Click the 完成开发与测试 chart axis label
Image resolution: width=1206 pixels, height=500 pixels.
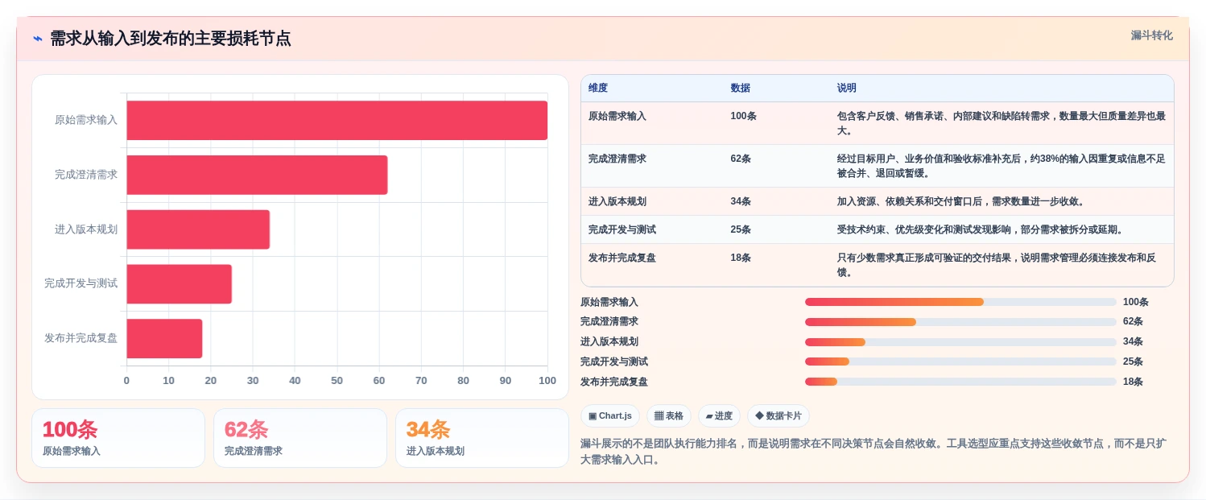(81, 283)
